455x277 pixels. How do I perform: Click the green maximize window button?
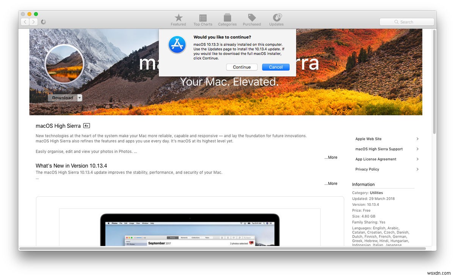coord(36,14)
